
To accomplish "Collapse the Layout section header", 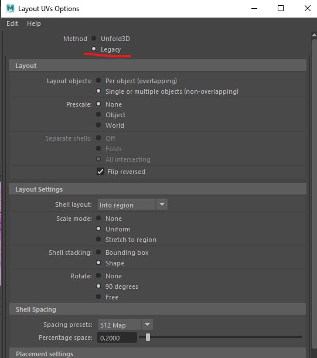I will click(x=158, y=66).
